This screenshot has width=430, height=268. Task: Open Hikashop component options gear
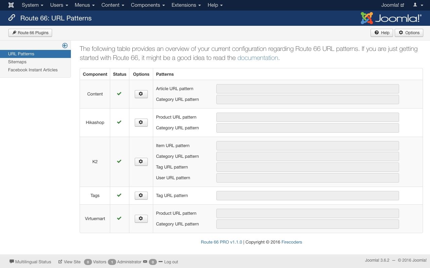click(141, 123)
